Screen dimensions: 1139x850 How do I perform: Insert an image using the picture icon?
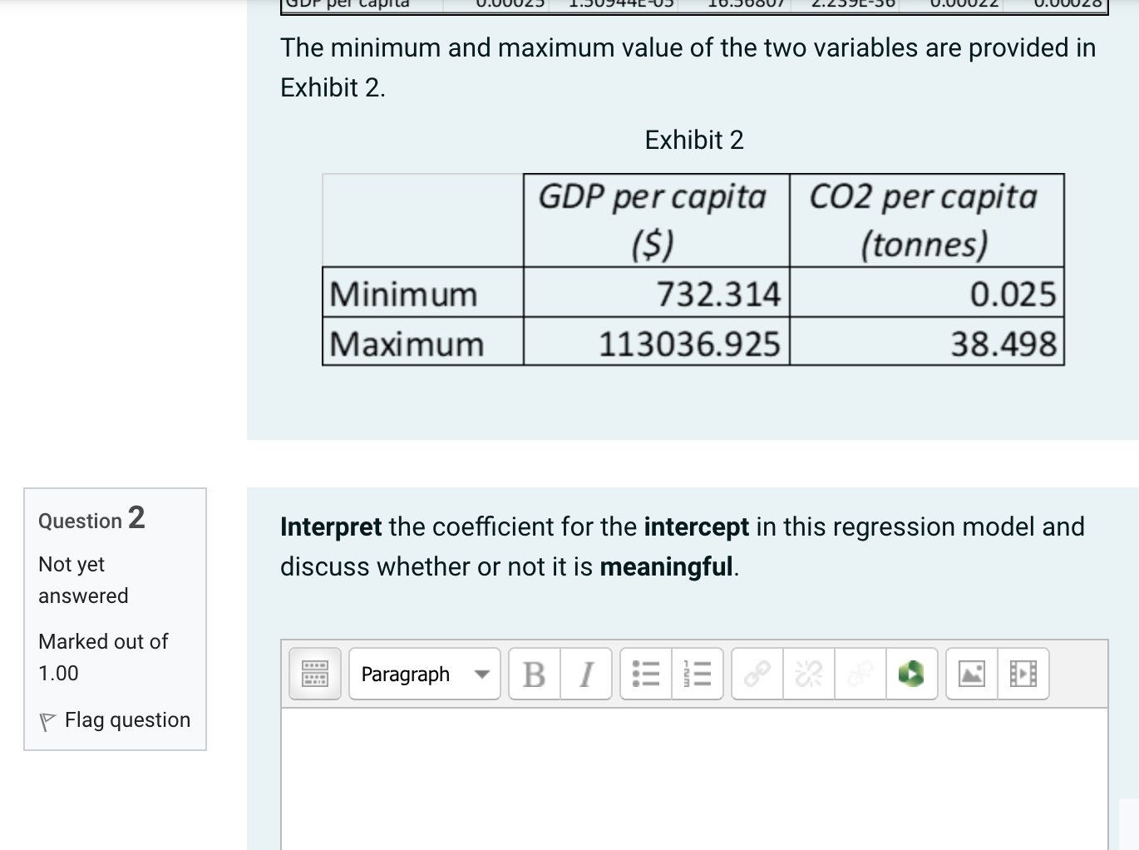point(972,674)
